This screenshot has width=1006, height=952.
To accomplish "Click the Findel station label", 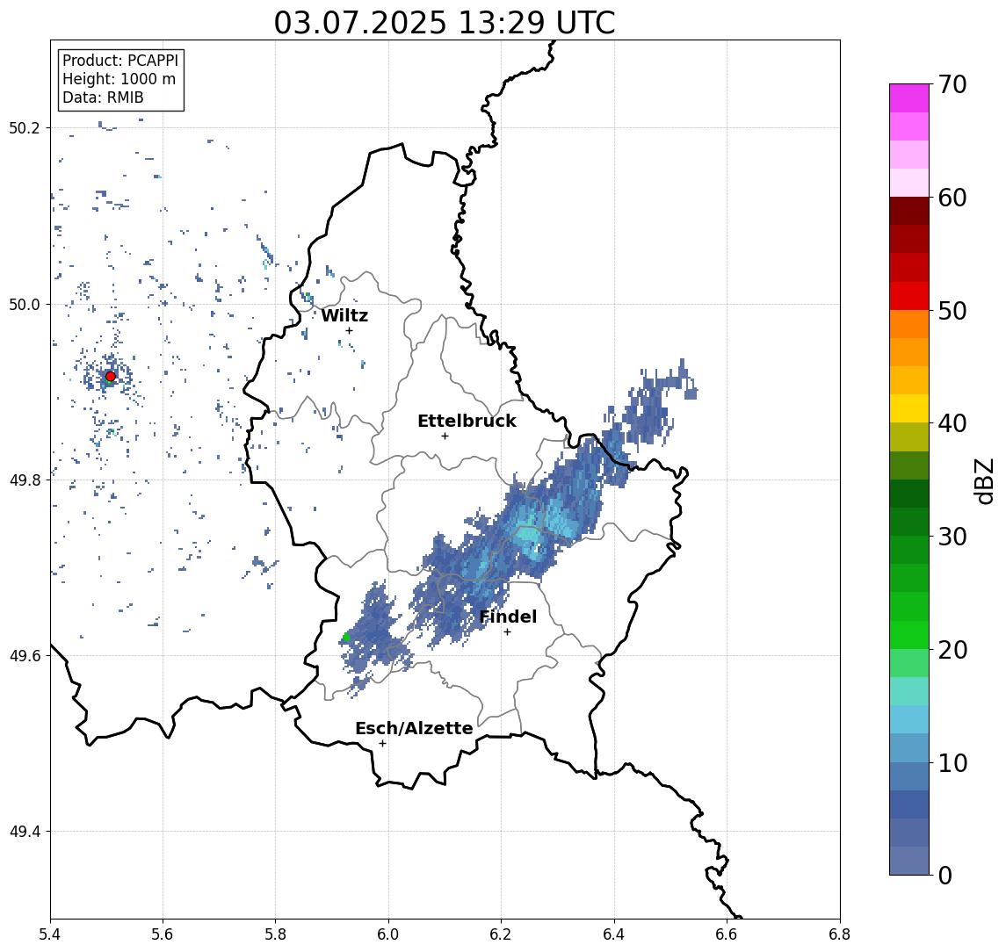I will click(x=508, y=617).
